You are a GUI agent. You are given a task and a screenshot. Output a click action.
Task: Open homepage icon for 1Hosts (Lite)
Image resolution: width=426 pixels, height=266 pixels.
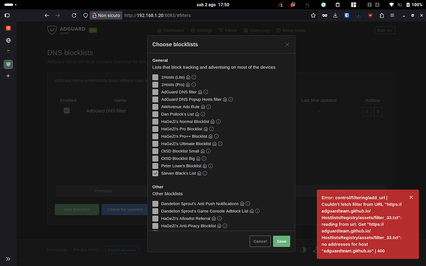(x=188, y=77)
